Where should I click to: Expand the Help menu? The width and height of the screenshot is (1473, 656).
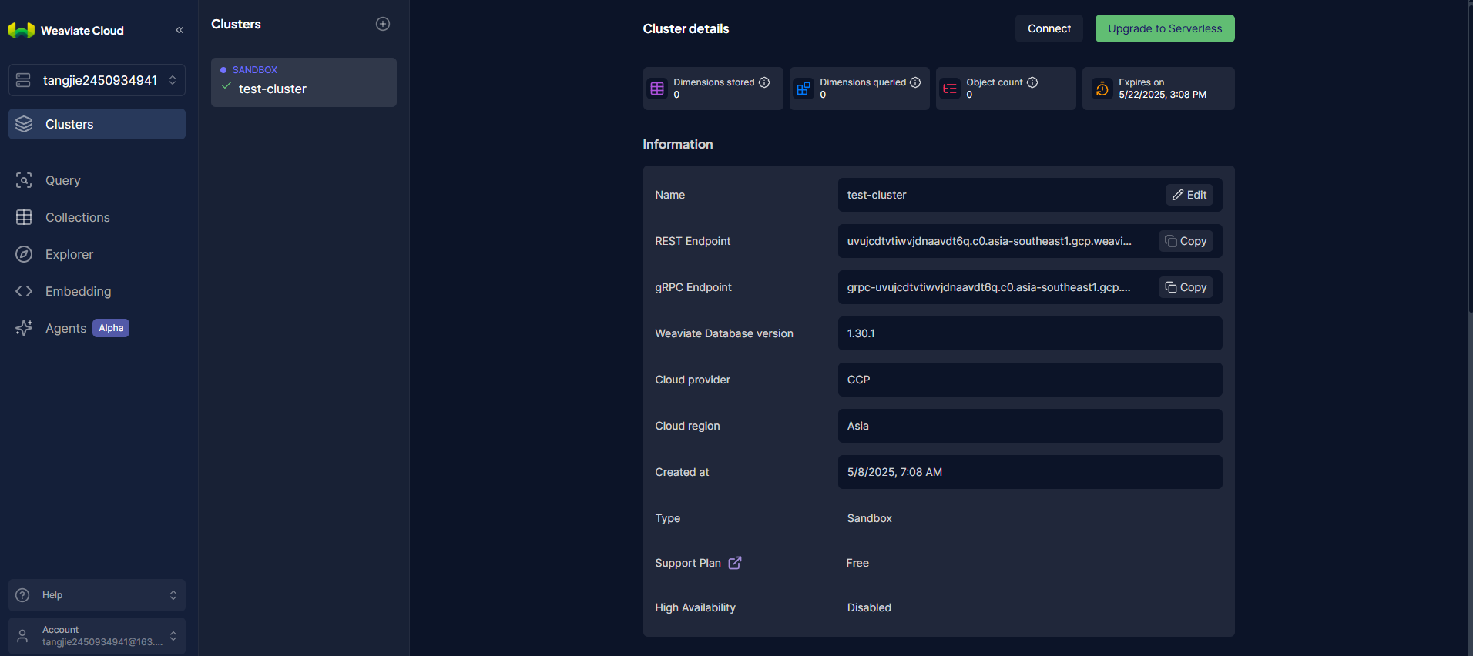[x=97, y=595]
